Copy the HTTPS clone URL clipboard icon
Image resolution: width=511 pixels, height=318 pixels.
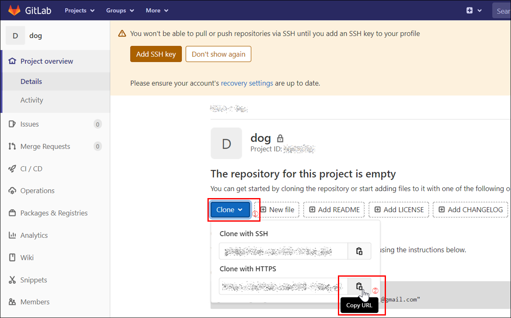pyautogui.click(x=359, y=286)
